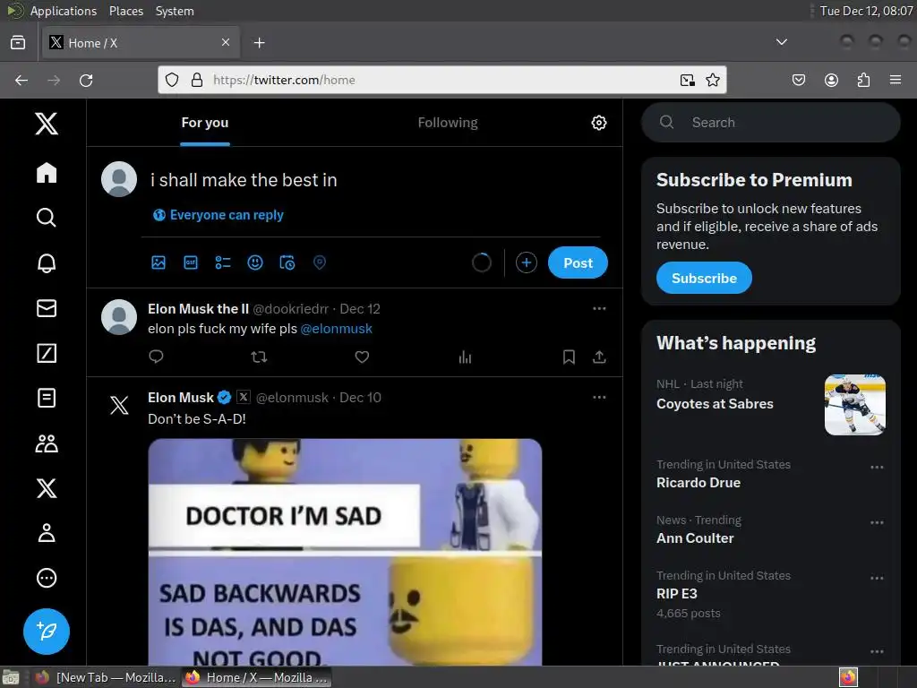The height and width of the screenshot is (688, 917).
Task: Open System menu in top panel
Action: tap(175, 11)
